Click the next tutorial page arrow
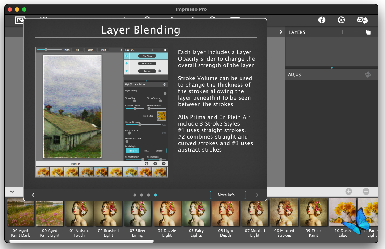The image size is (385, 249). (257, 195)
